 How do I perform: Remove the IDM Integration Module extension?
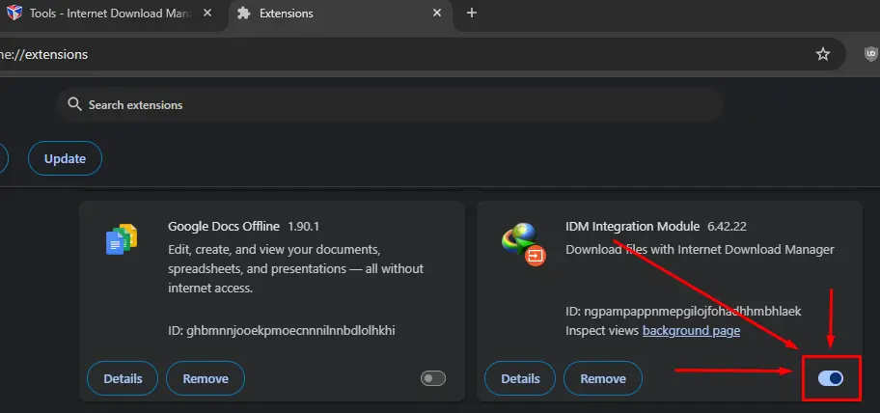click(603, 379)
